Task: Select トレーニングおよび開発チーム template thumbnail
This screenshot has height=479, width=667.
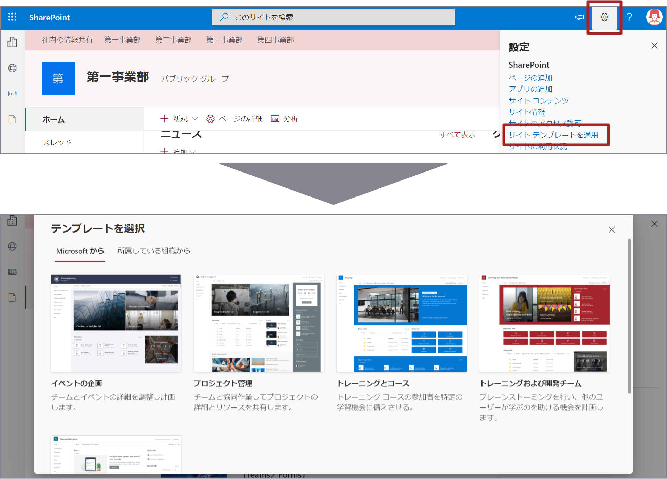Action: 544,323
